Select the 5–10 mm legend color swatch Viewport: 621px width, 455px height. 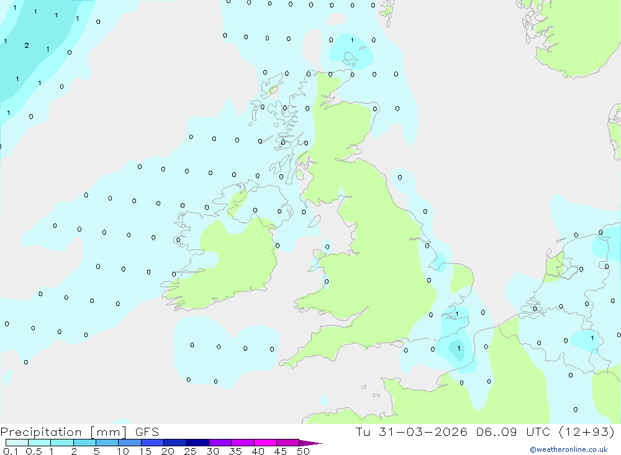tap(107, 443)
